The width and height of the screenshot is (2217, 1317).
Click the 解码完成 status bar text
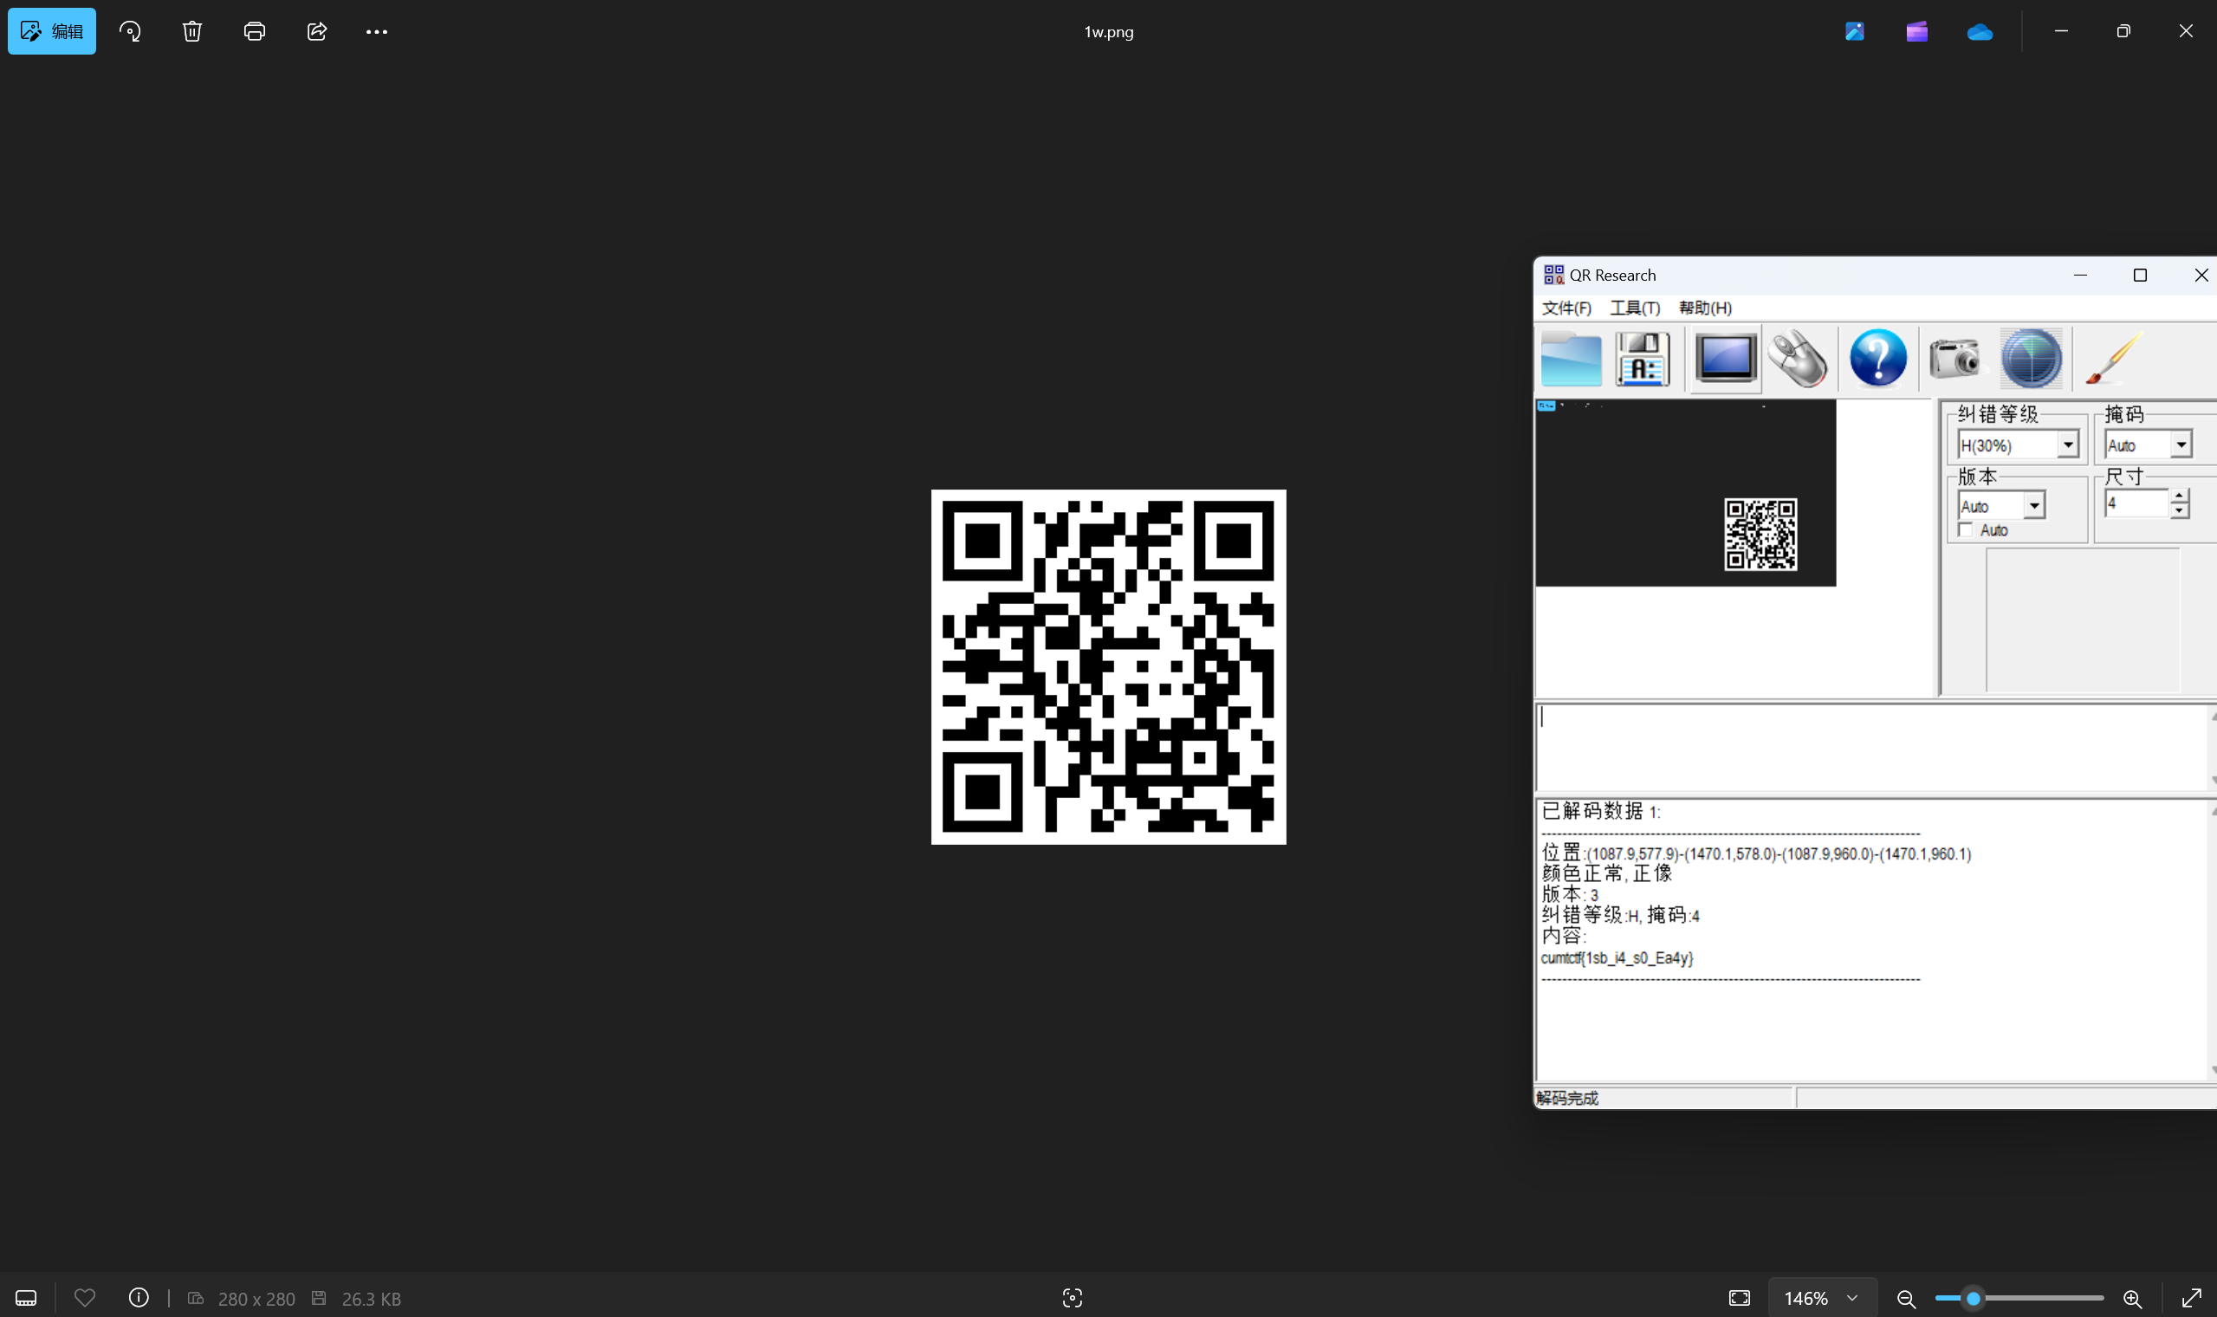[x=1566, y=1098]
